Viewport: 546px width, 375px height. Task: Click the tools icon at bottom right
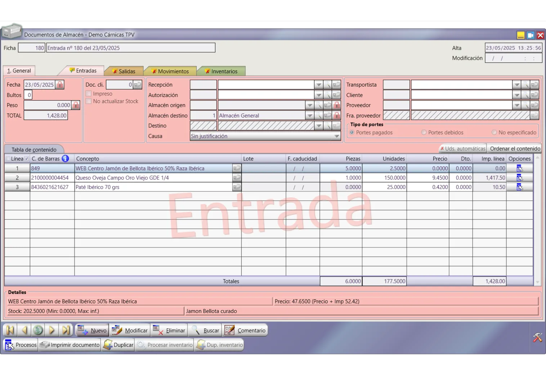pyautogui.click(x=537, y=337)
